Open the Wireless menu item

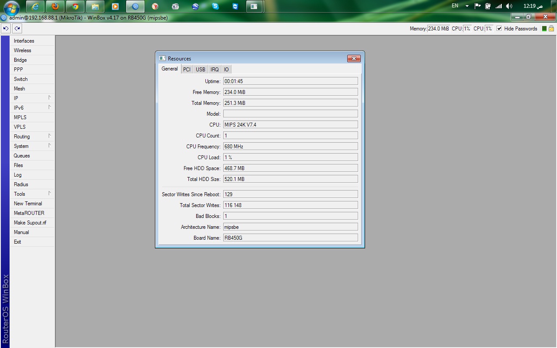pyautogui.click(x=32, y=50)
